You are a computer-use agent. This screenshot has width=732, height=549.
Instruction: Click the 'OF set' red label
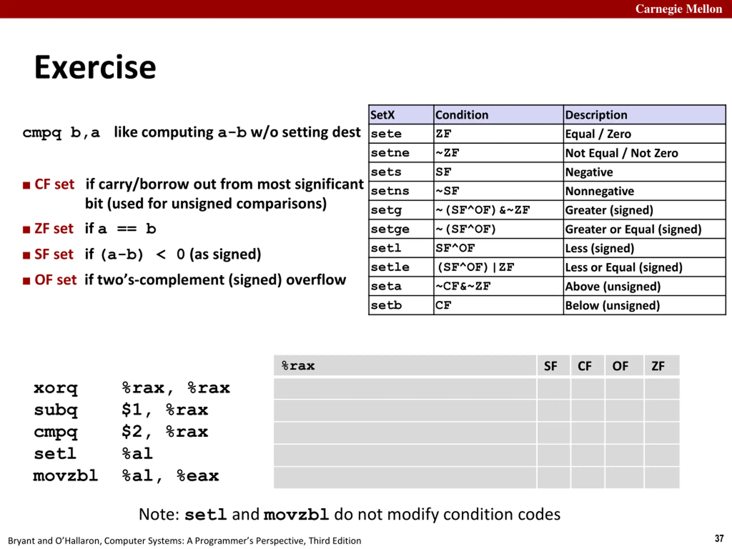pyautogui.click(x=55, y=280)
